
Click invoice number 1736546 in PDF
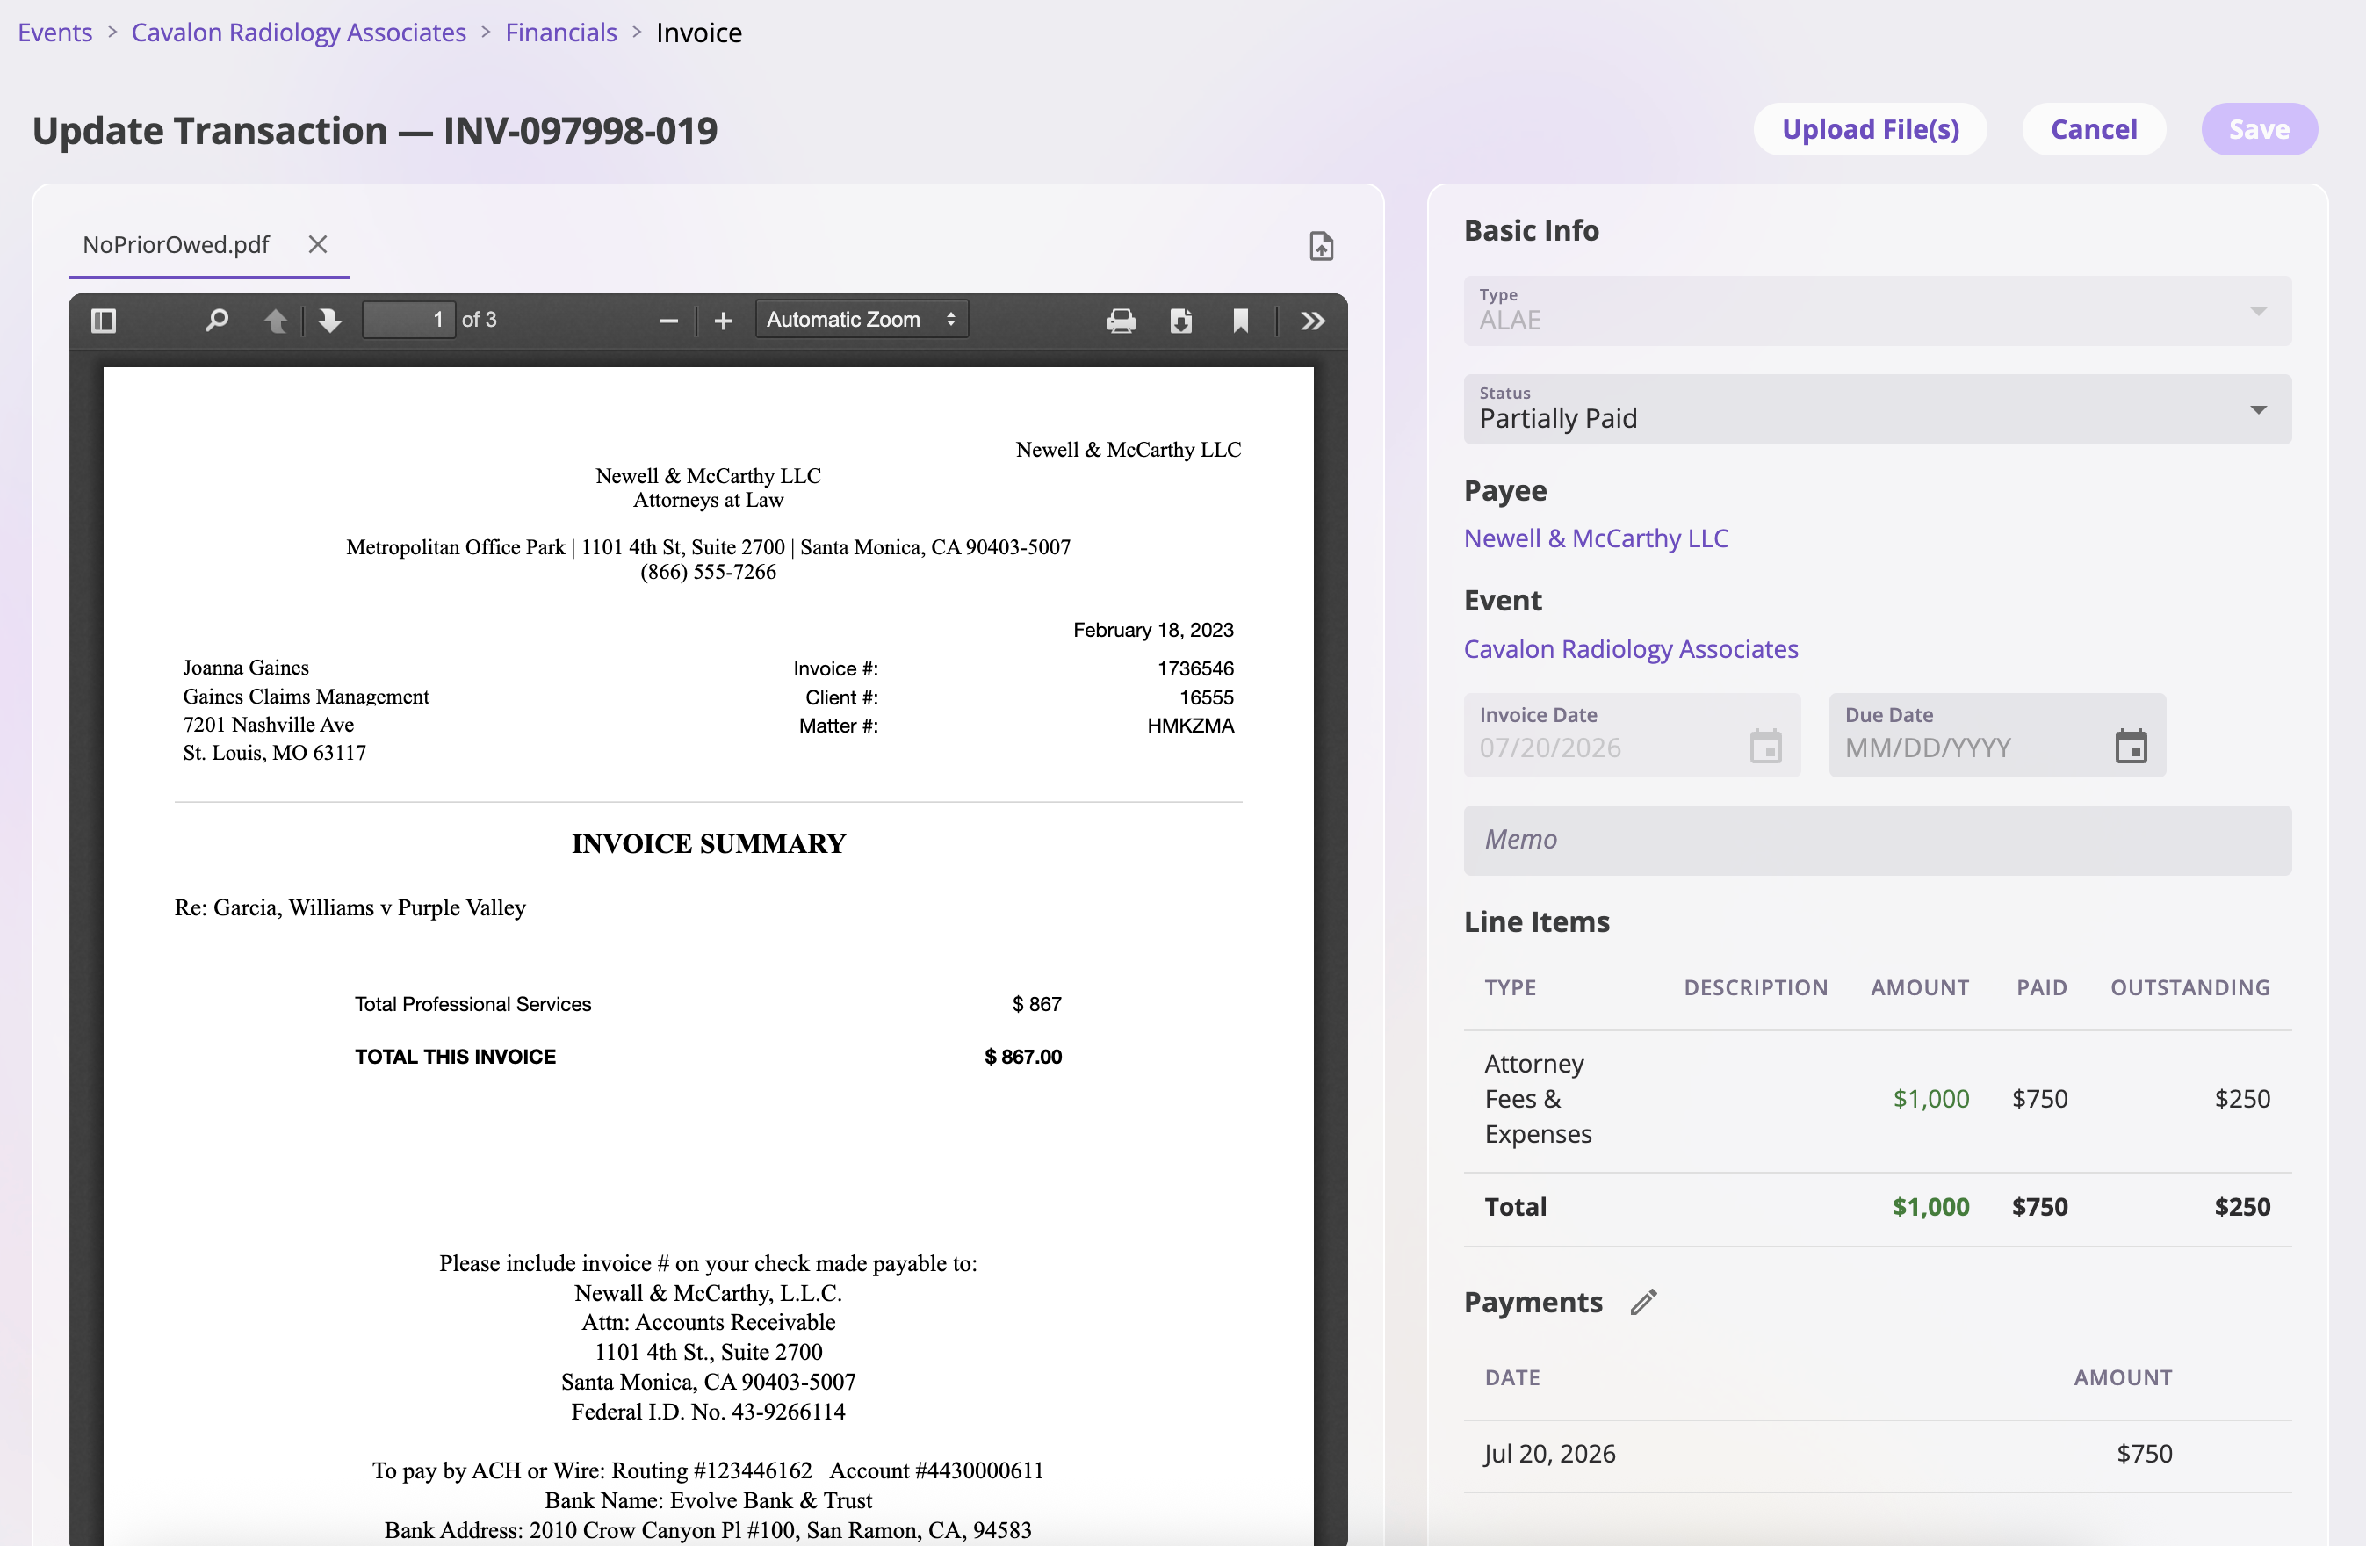[x=1195, y=668]
